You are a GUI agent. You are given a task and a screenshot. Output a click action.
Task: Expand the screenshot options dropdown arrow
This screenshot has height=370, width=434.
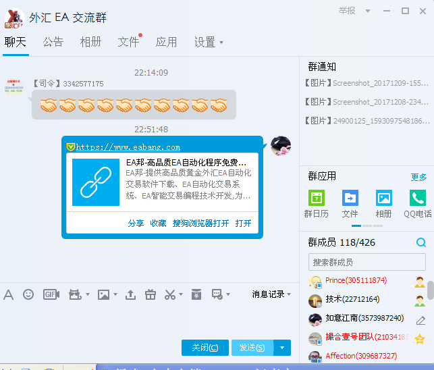tap(181, 294)
